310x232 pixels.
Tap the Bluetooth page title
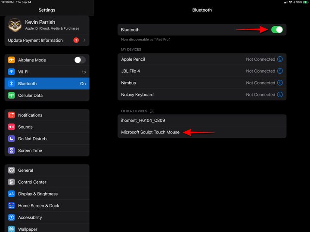point(202,10)
